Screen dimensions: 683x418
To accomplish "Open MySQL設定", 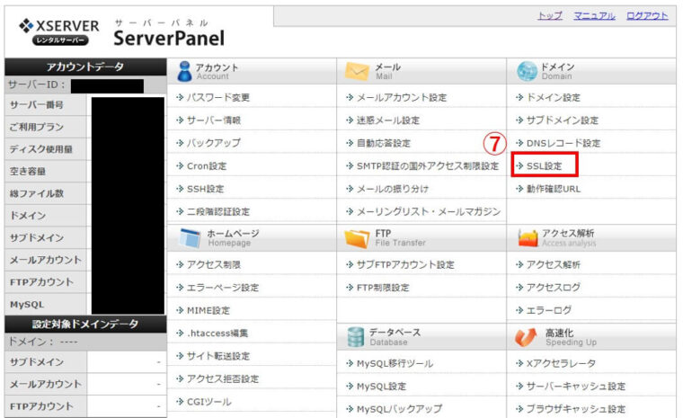I will pos(381,387).
